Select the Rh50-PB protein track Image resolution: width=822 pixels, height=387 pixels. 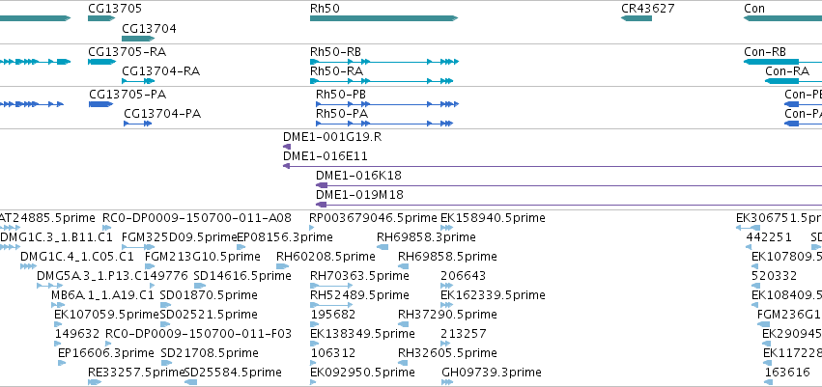pyautogui.click(x=387, y=104)
